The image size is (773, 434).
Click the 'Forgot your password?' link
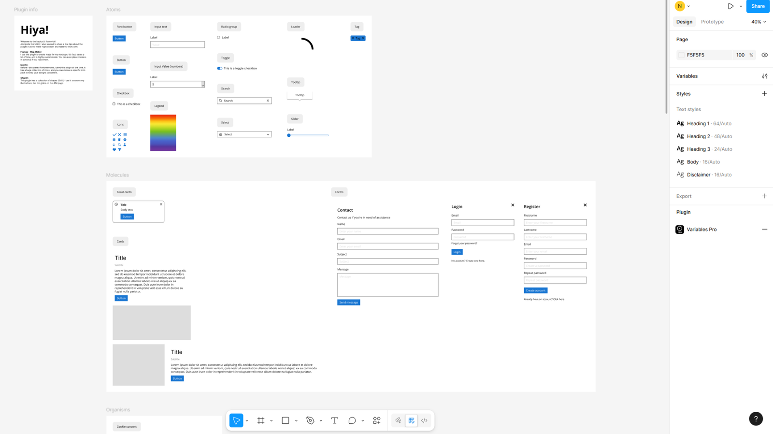tap(464, 243)
